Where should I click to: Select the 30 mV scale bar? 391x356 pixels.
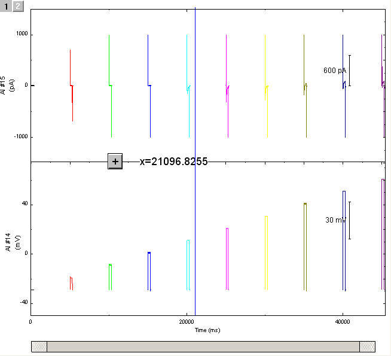(x=349, y=220)
